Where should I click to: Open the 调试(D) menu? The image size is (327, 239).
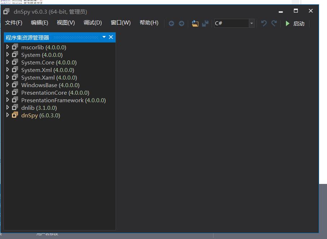[x=93, y=23]
